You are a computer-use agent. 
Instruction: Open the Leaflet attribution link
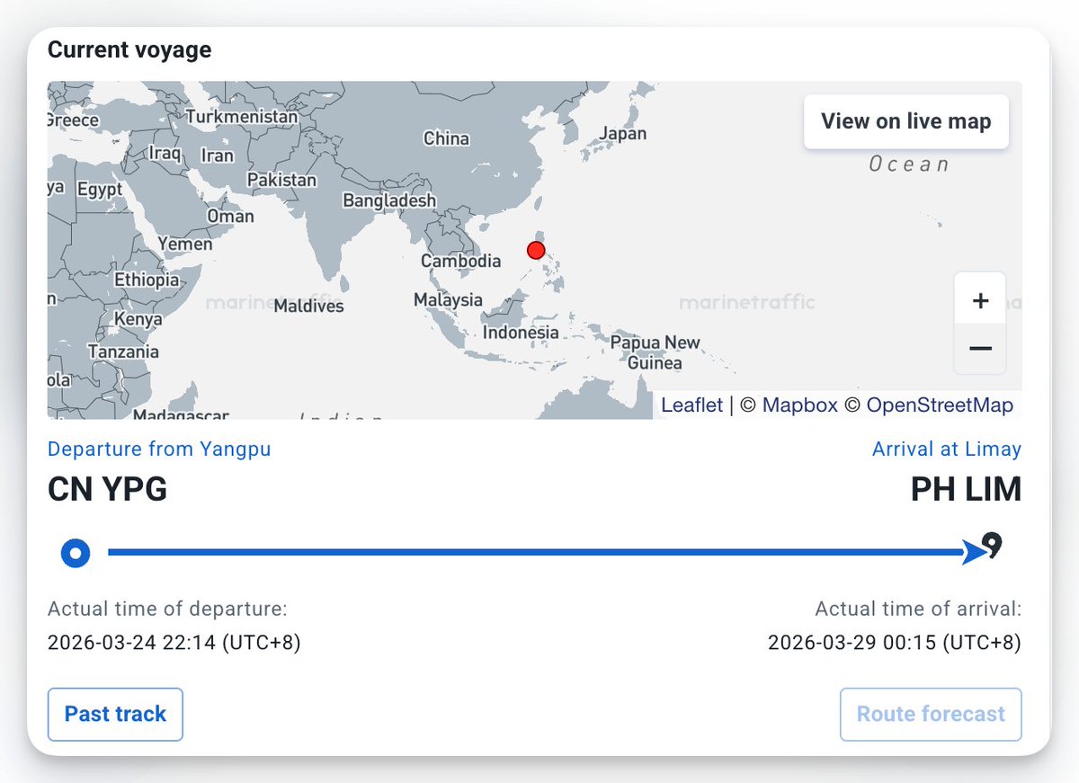(x=691, y=405)
